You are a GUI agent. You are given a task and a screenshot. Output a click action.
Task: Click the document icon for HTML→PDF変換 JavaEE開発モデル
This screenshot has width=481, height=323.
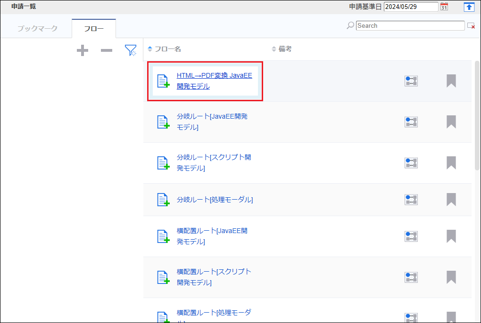(163, 81)
